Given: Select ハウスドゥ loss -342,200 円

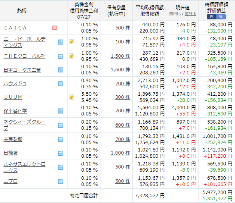Looking at the screenshot, I should pyautogui.click(x=218, y=87).
